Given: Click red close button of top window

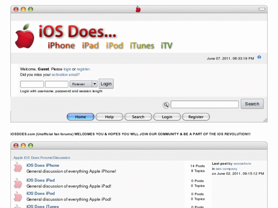Looking at the screenshot, I should [x=16, y=10].
